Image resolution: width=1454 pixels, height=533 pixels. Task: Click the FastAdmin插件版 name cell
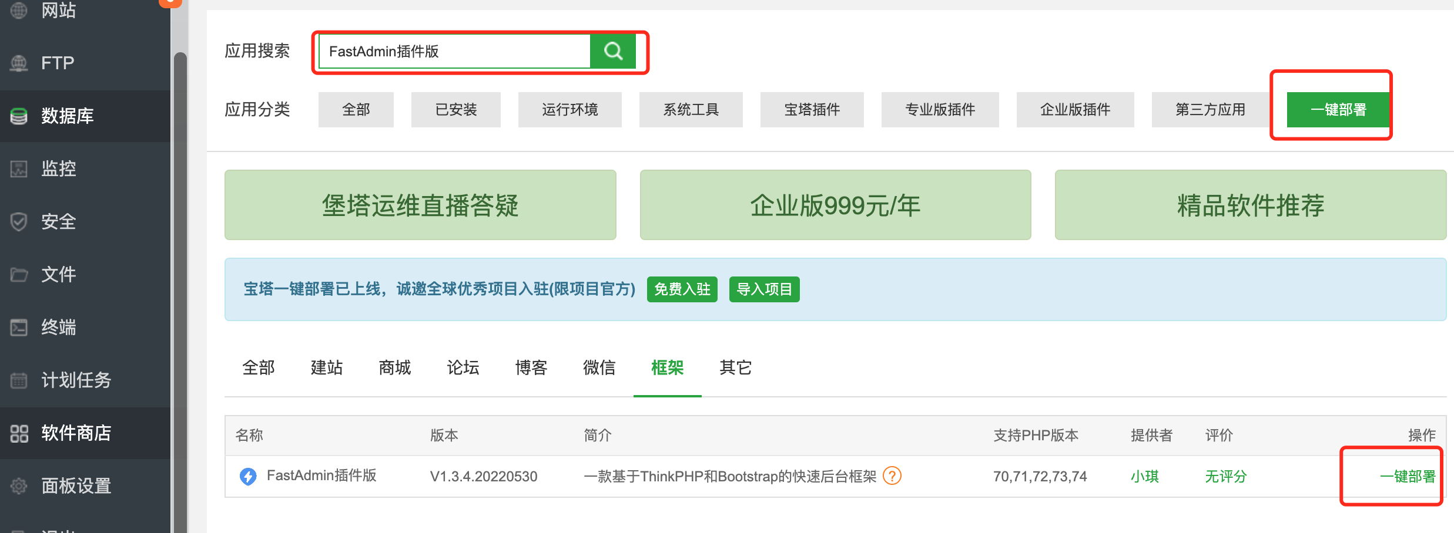point(321,475)
